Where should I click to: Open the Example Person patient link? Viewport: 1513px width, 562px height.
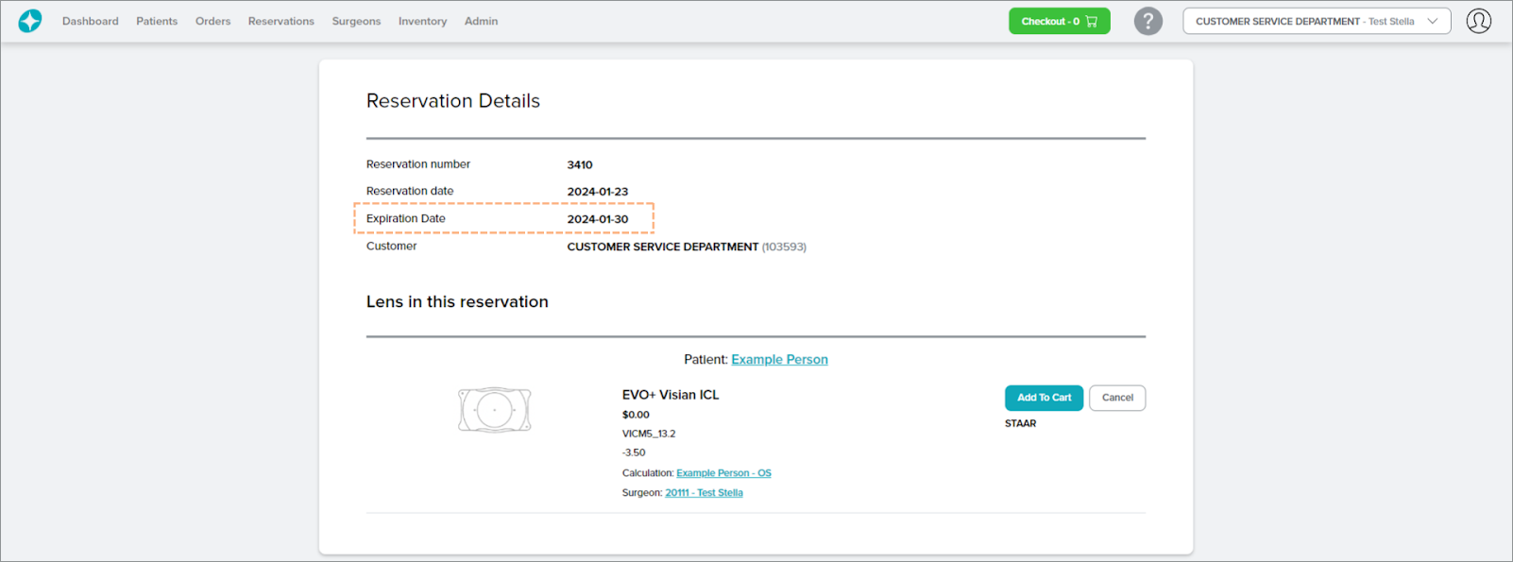[779, 360]
